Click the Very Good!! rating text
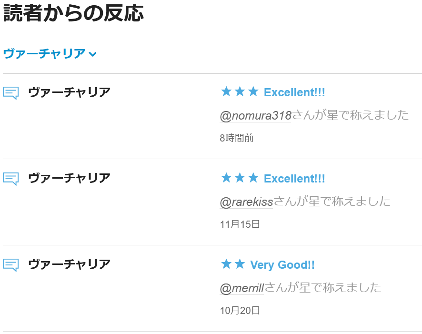The height and width of the screenshot is (334, 422). tap(282, 265)
